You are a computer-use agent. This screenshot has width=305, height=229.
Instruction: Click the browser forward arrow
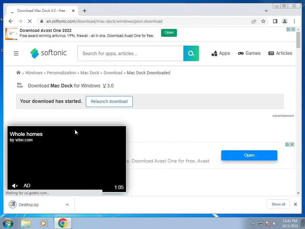pos(20,21)
